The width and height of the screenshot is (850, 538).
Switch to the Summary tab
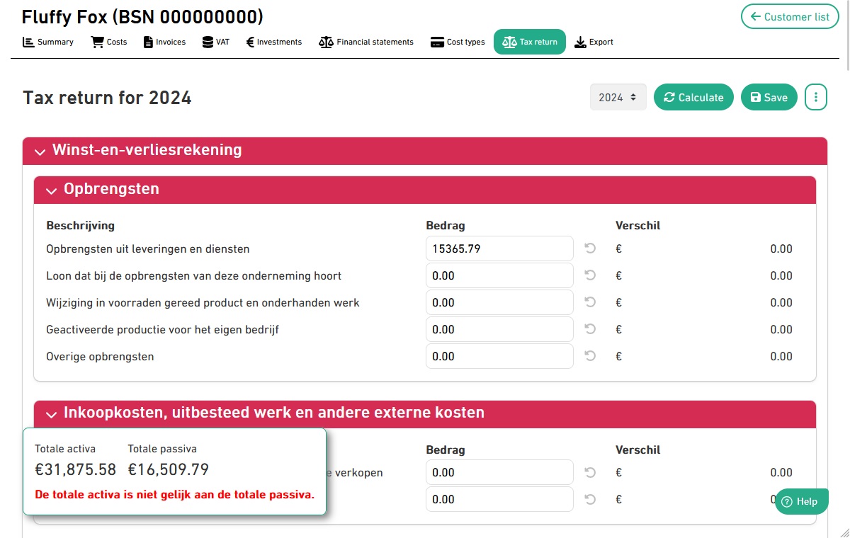pyautogui.click(x=48, y=42)
